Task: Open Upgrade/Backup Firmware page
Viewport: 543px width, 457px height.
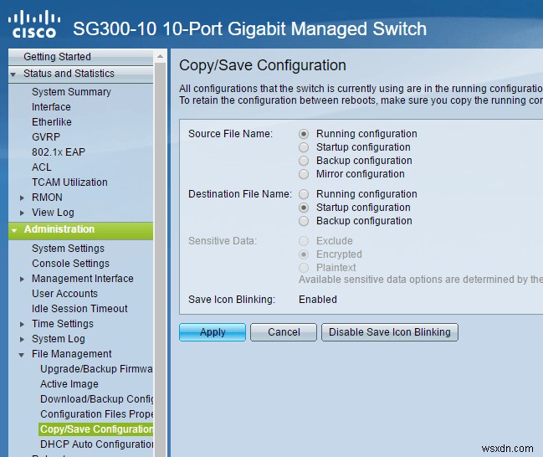Action: click(x=96, y=369)
